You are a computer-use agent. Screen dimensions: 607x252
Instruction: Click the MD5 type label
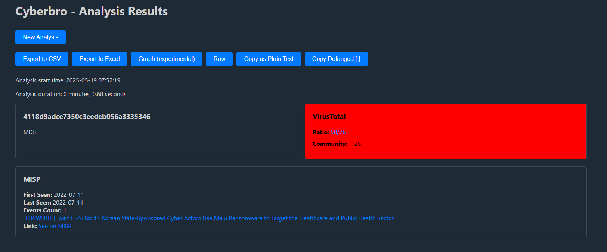pos(30,132)
